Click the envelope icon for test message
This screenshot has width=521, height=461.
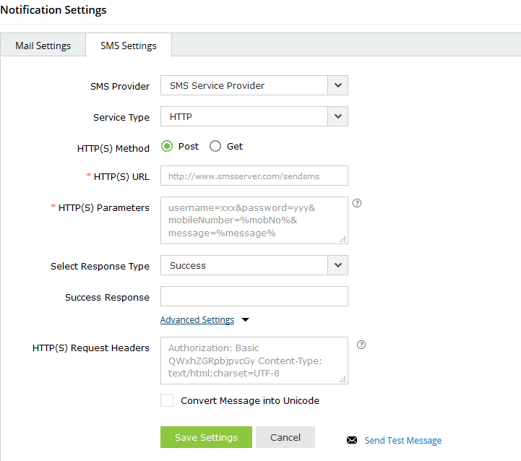[352, 440]
